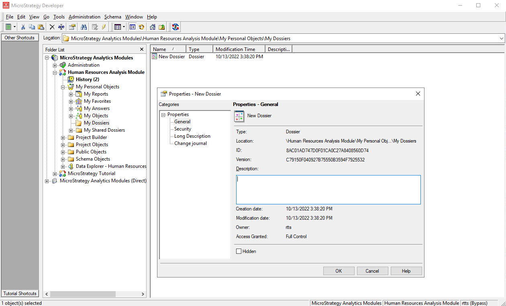Expand the Administration tree node
Viewport: 506px width, 306px height.
tap(55, 65)
